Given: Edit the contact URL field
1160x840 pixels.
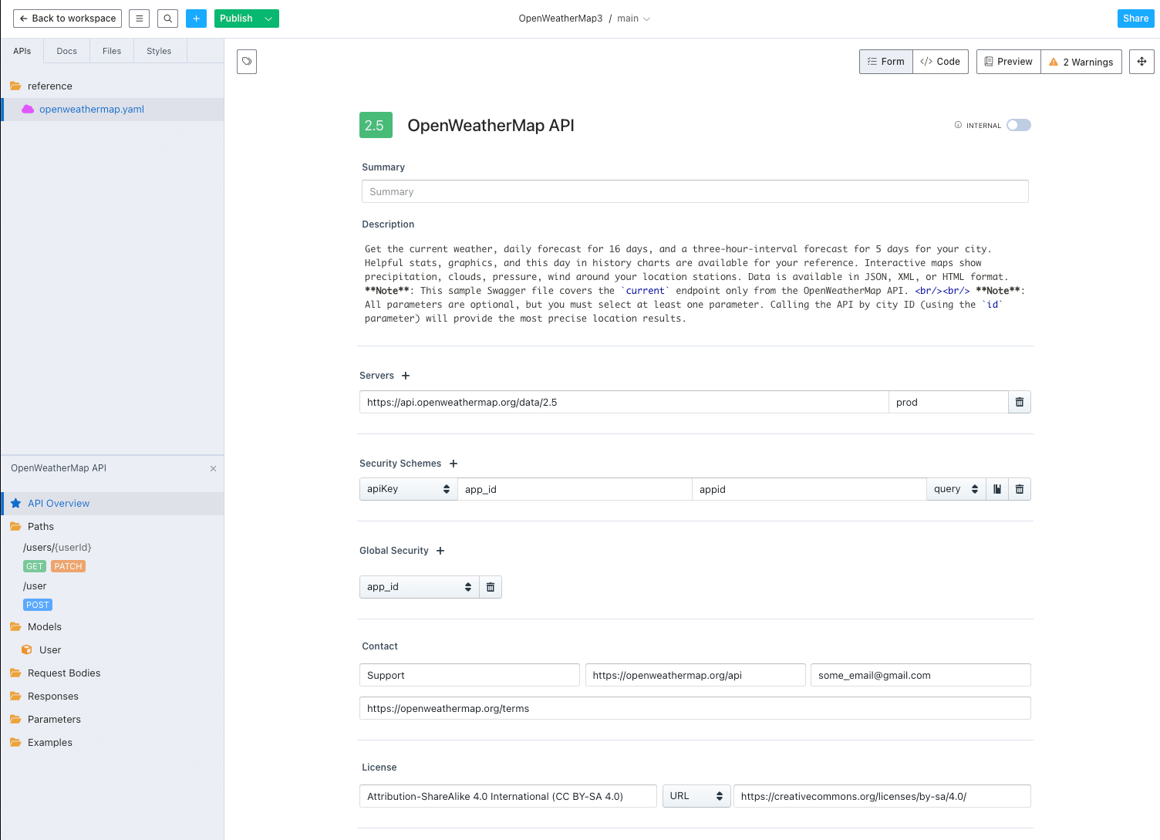Looking at the screenshot, I should click(x=696, y=675).
